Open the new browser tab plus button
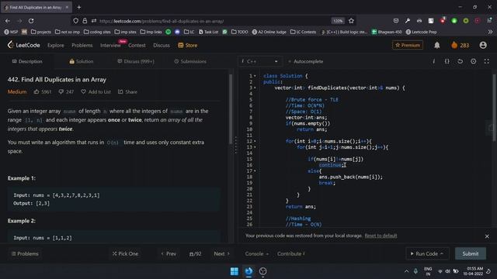This screenshot has width=497, height=279. [x=79, y=7]
